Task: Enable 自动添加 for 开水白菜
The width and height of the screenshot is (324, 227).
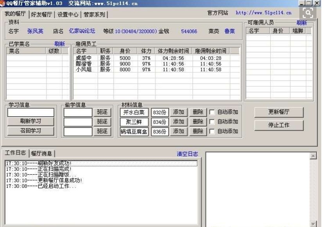Action: pos(212,112)
